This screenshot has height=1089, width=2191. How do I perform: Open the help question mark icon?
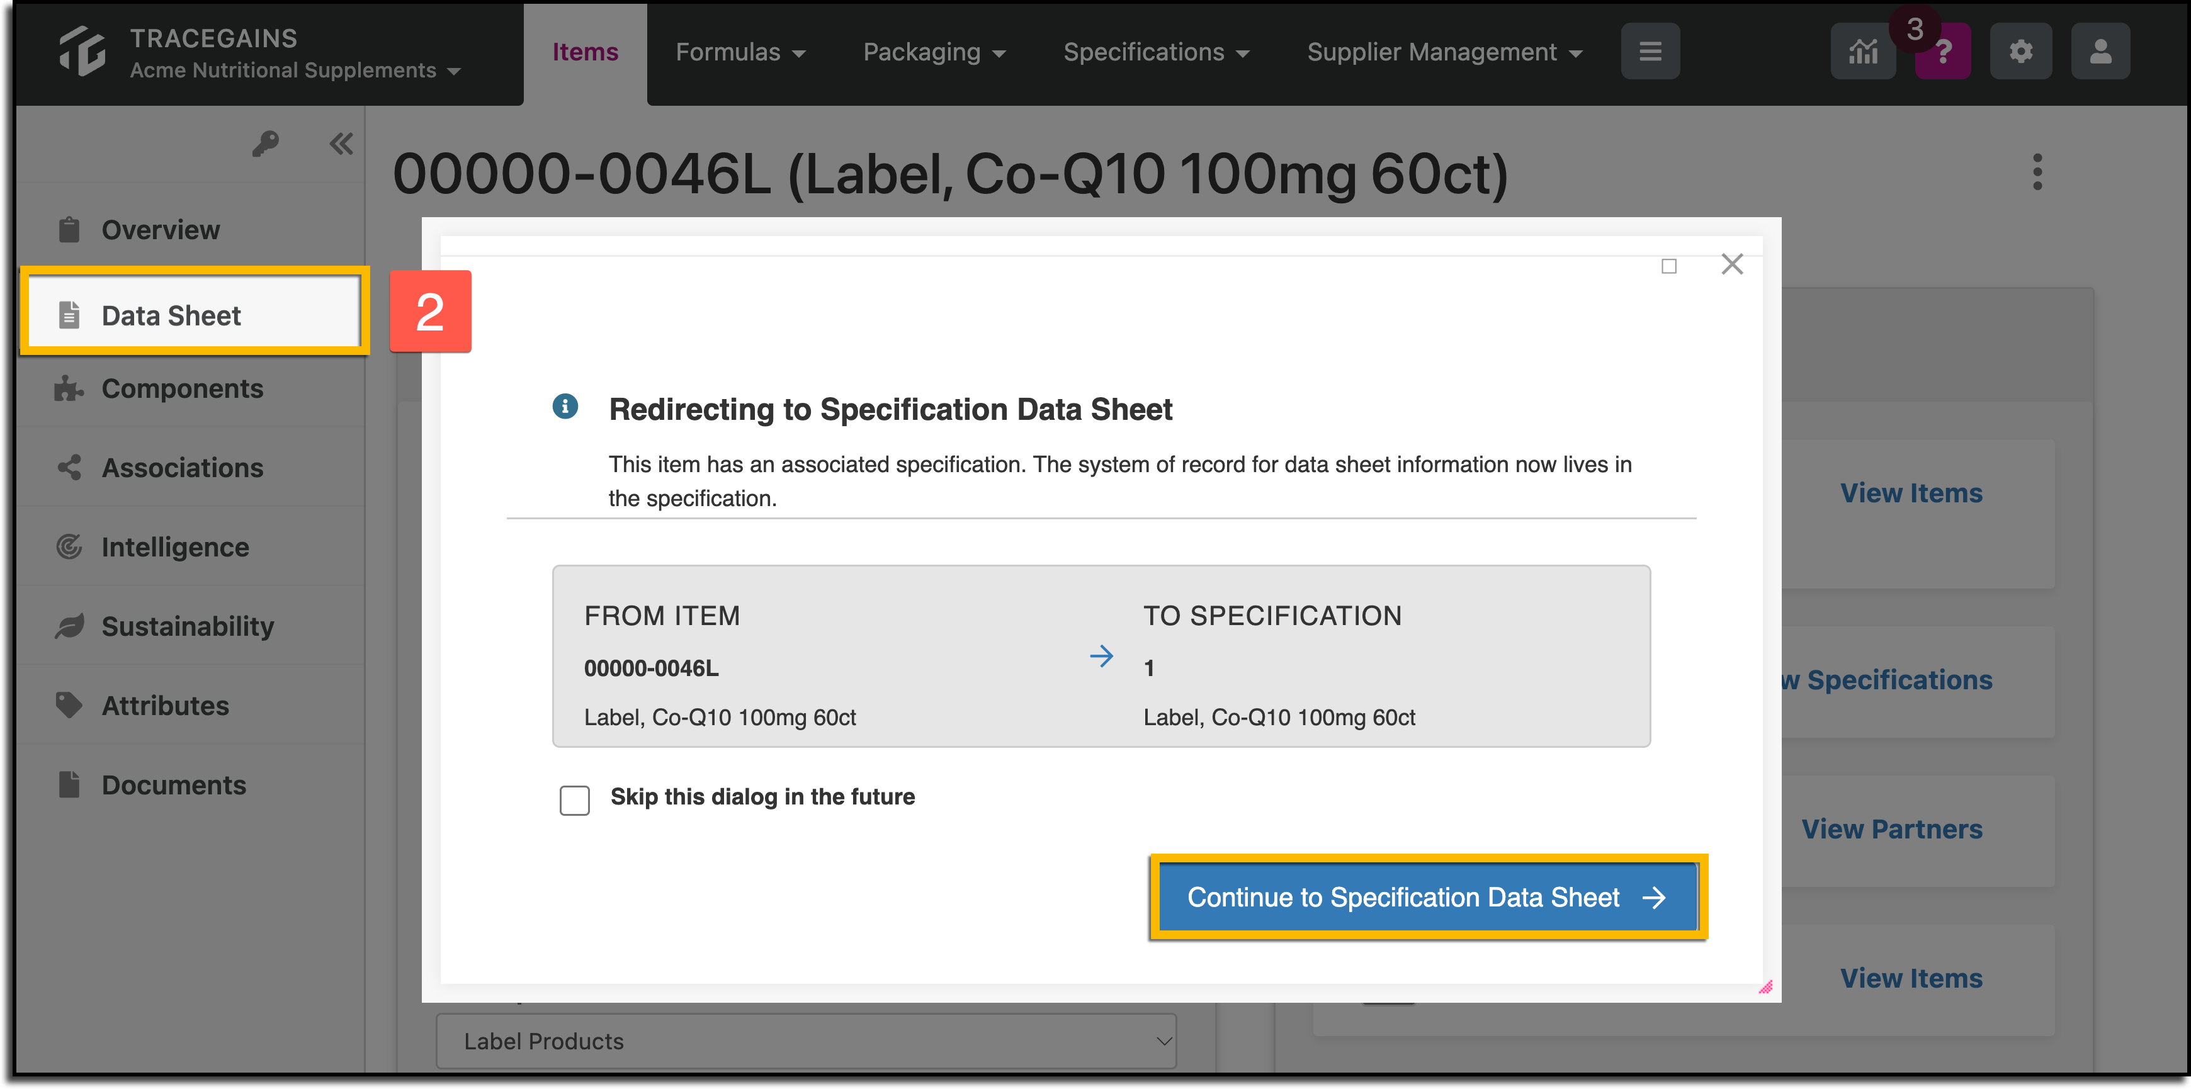click(x=1943, y=52)
